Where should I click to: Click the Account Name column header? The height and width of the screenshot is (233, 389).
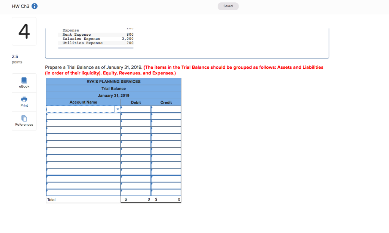pyautogui.click(x=83, y=102)
